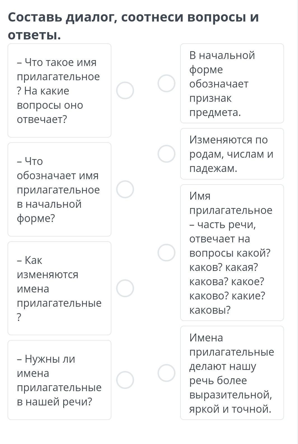Select circle next to 'В начальной форме обозначает признак'
The height and width of the screenshot is (444, 298).
pyautogui.click(x=166, y=83)
